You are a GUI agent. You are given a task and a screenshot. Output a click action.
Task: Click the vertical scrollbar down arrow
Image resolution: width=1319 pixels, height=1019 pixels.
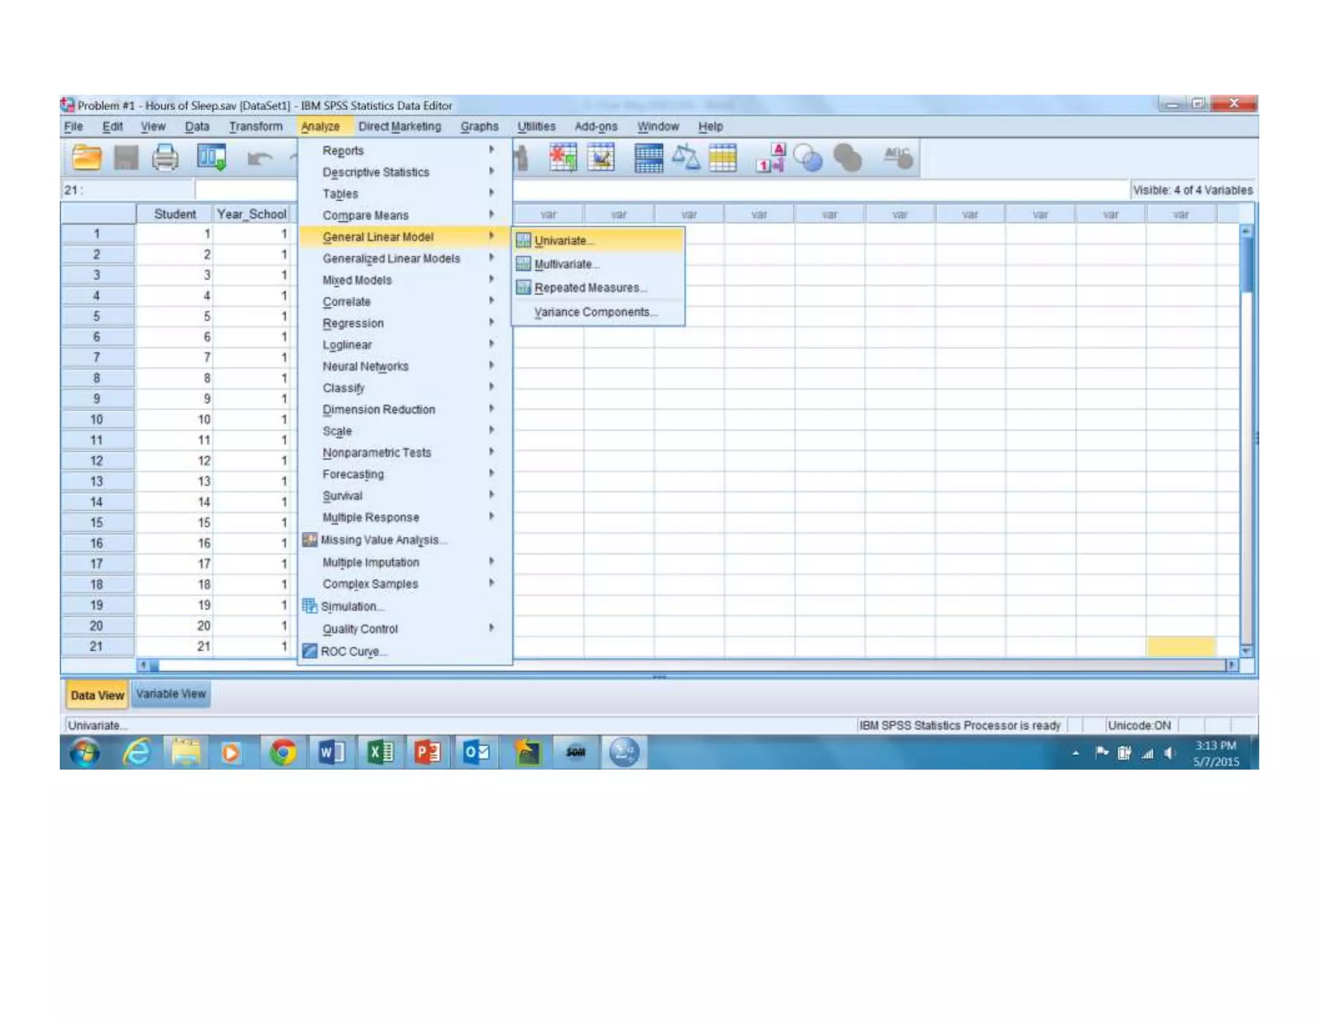pyautogui.click(x=1246, y=651)
